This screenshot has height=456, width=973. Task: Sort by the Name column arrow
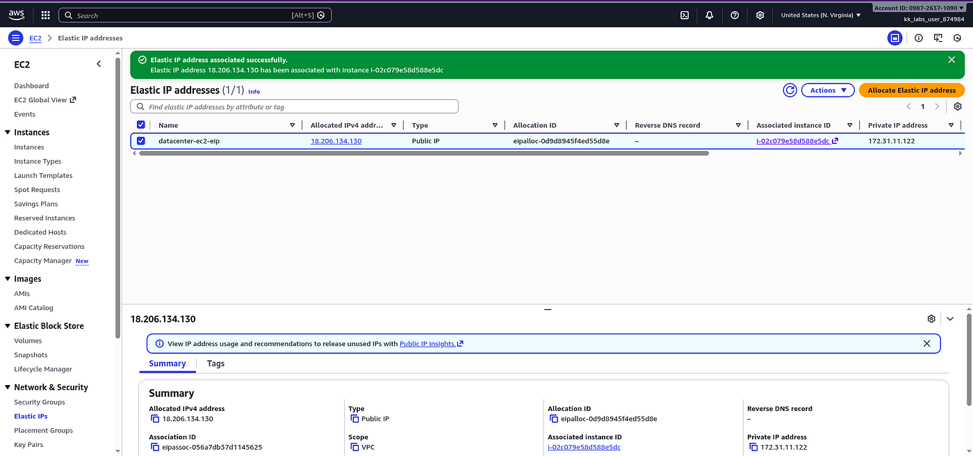point(292,125)
